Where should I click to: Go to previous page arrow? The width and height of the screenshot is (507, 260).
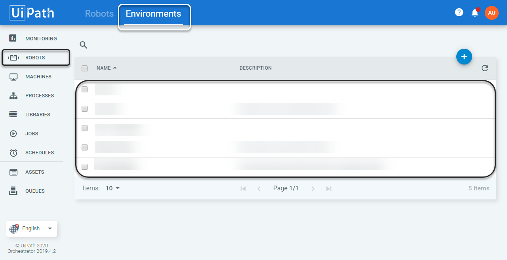(x=259, y=189)
